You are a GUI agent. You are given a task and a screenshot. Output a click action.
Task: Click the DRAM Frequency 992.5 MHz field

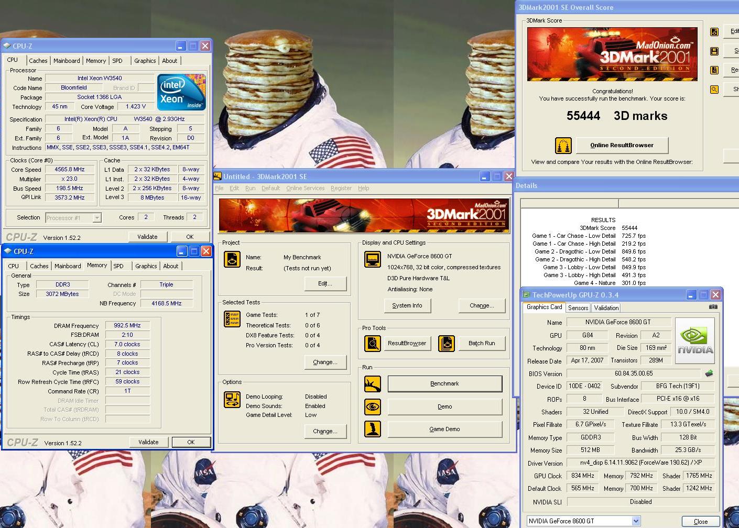127,325
